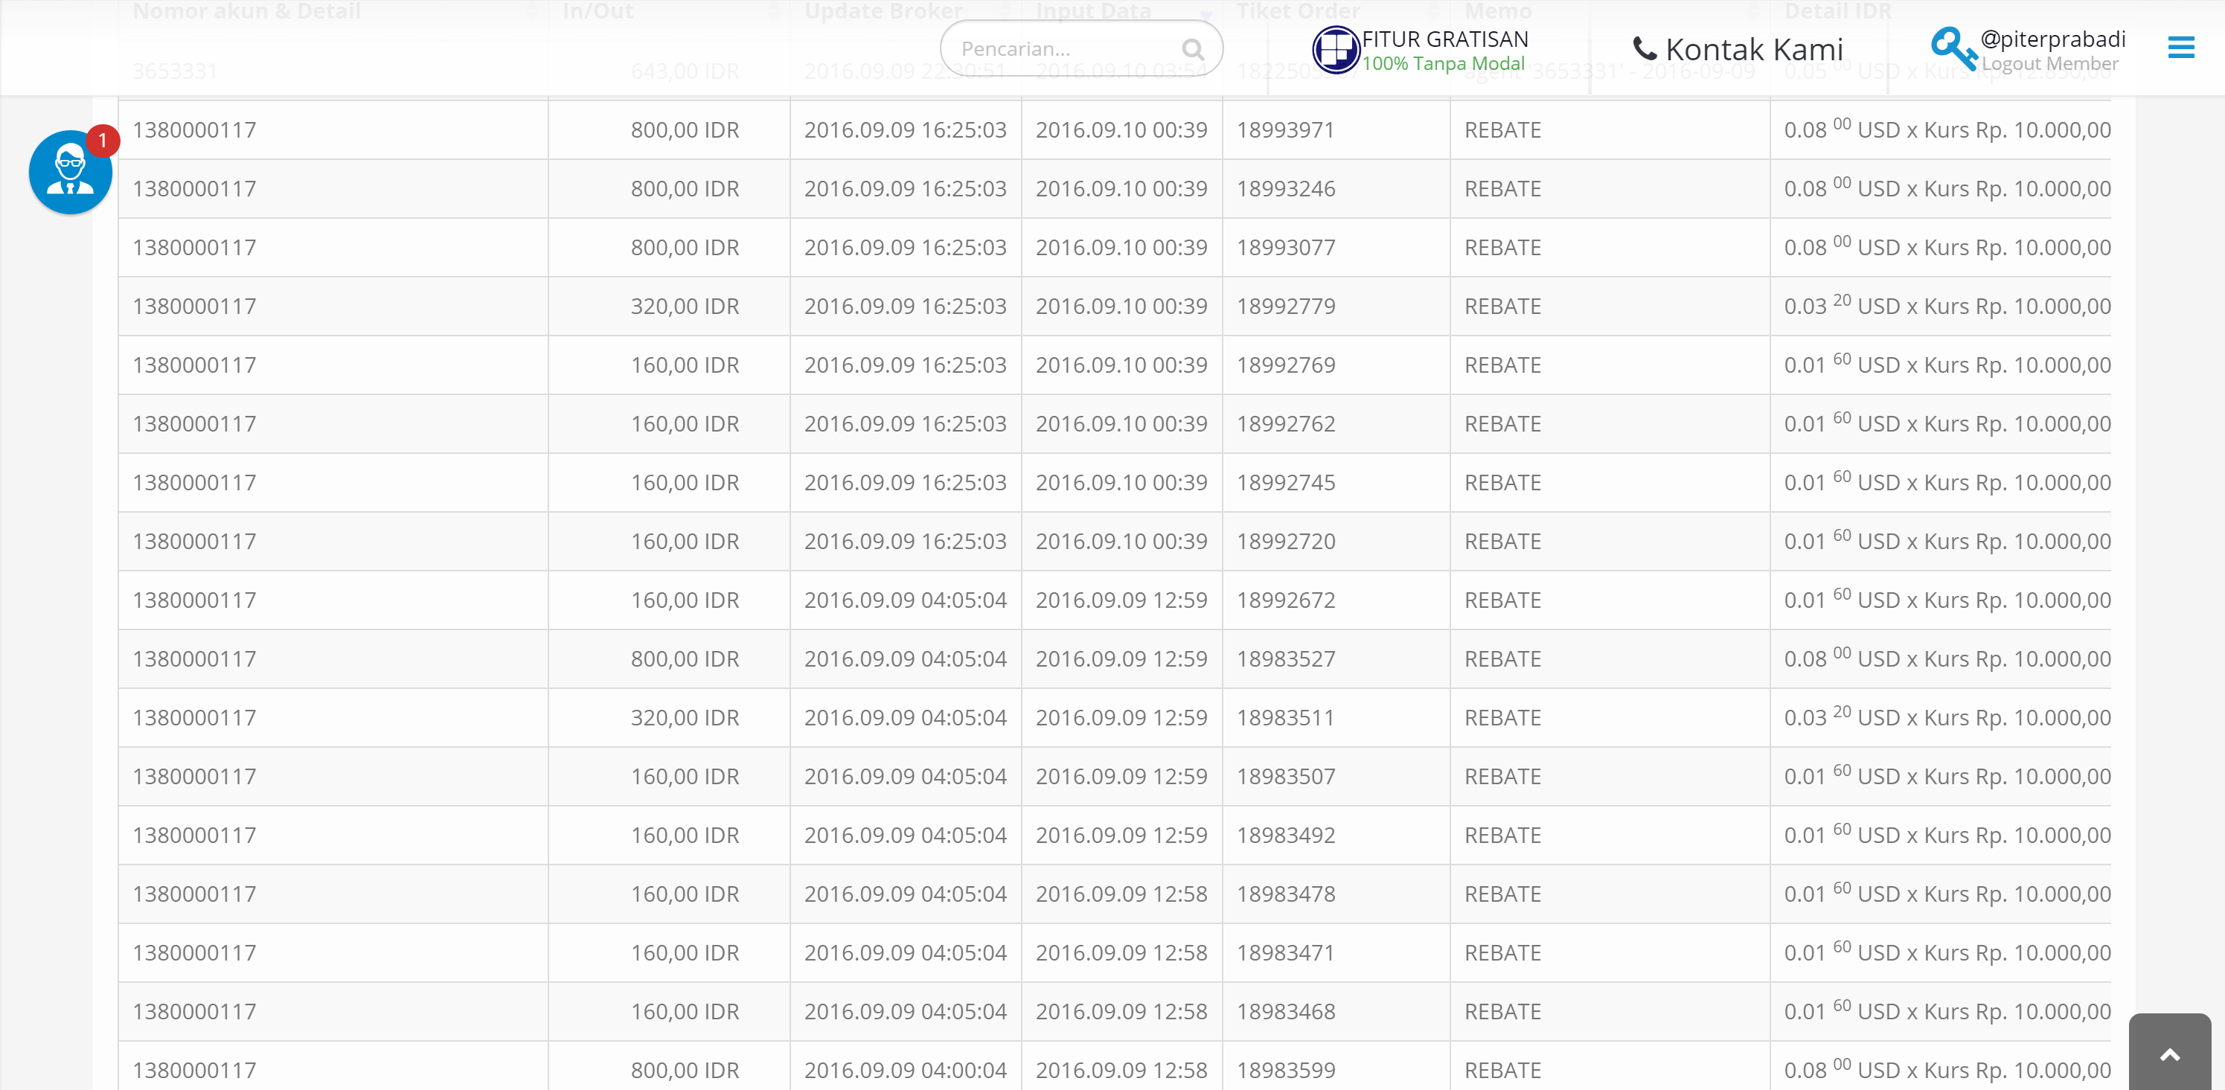This screenshot has height=1090, width=2225.
Task: Click 100% Tanpa Modal text
Action: 1442,63
